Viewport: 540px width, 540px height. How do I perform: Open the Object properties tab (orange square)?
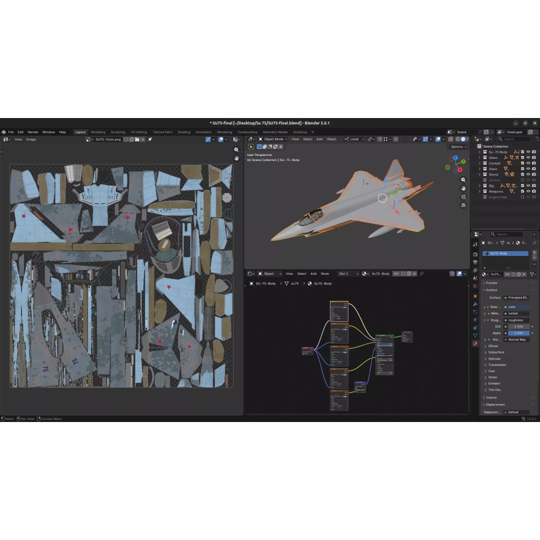point(475,296)
